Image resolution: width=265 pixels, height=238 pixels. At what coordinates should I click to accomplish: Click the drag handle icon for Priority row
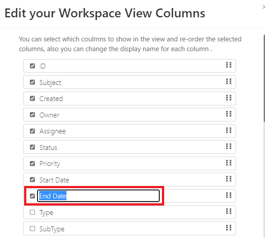click(229, 163)
